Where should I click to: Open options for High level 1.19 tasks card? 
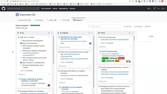pos(49,37)
